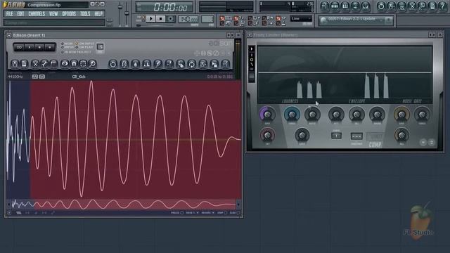
Task: Click the main transport stop button
Action: coord(160,19)
